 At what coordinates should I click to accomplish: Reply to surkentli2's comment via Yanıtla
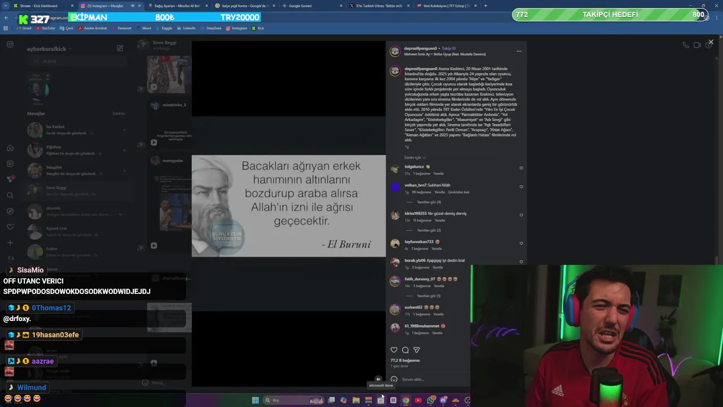tap(438, 314)
